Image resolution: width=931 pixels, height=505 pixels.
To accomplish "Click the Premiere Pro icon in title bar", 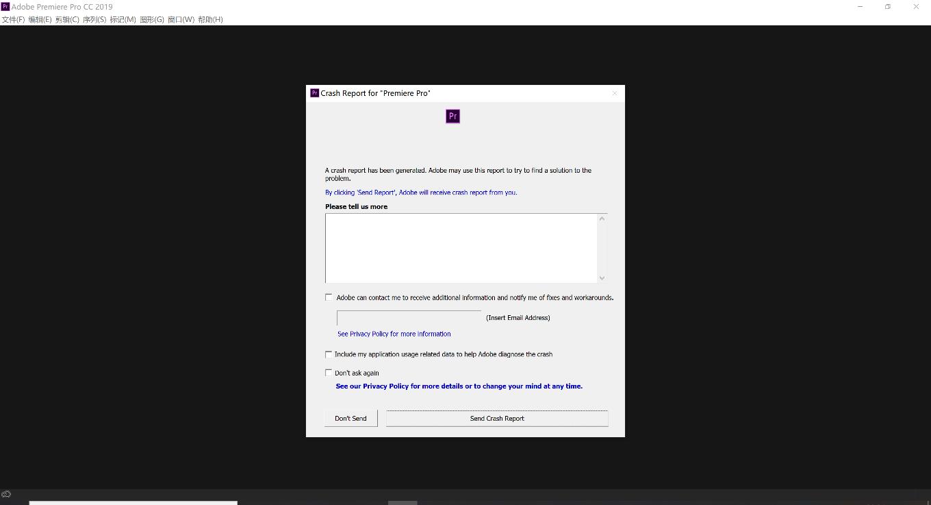I will pyautogui.click(x=5, y=7).
